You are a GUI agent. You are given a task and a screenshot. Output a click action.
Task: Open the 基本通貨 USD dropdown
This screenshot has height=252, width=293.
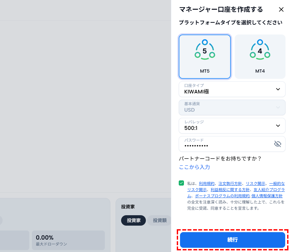232,107
